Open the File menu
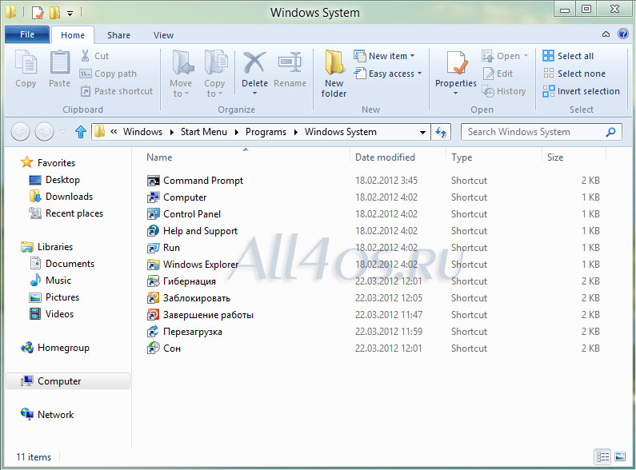636x470 pixels. coord(27,34)
